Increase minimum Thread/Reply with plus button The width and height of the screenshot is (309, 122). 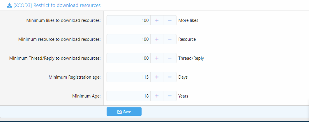click(x=157, y=58)
